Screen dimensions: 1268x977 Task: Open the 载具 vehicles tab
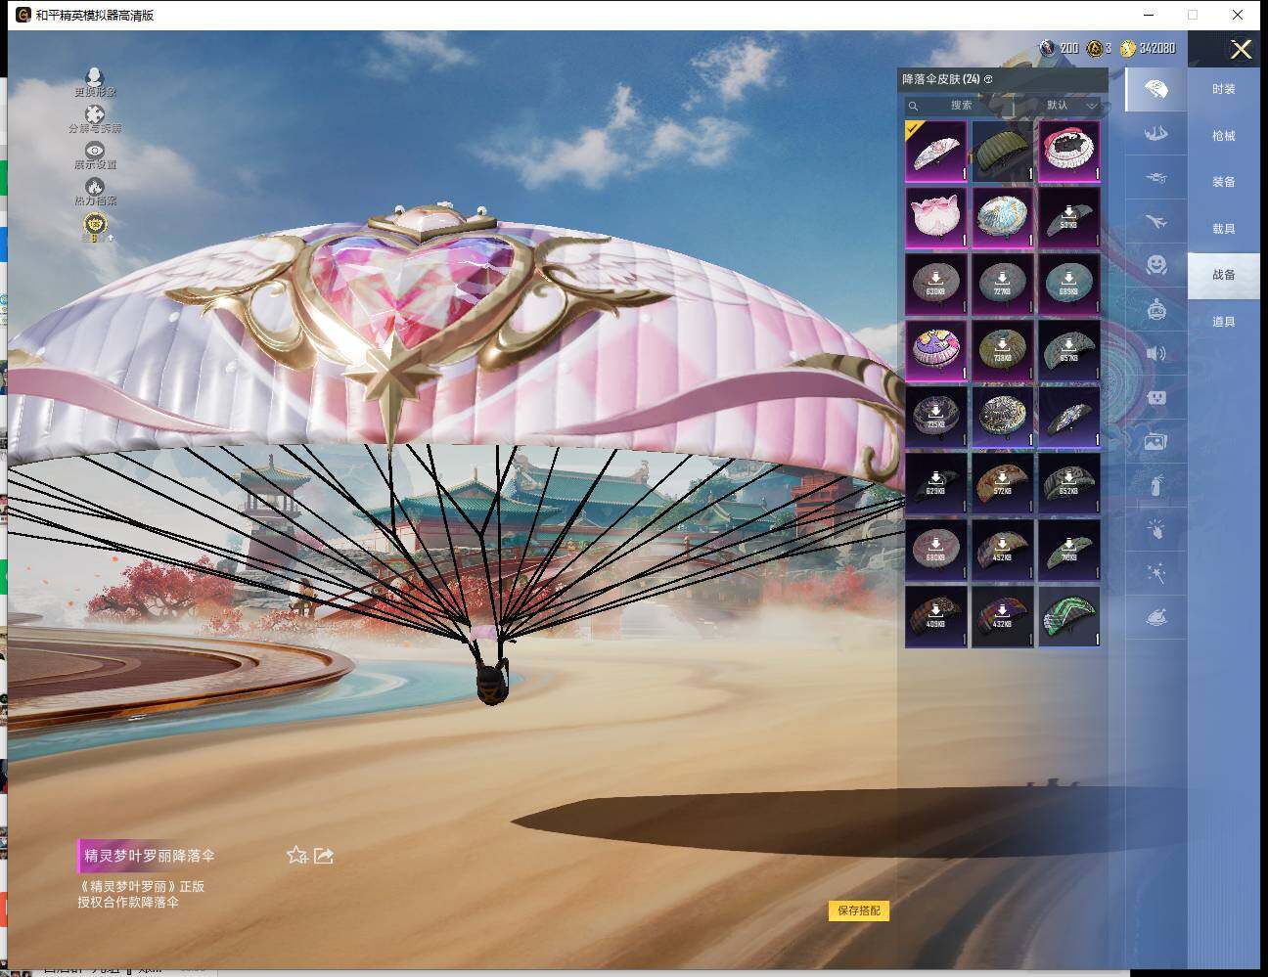click(x=1223, y=229)
